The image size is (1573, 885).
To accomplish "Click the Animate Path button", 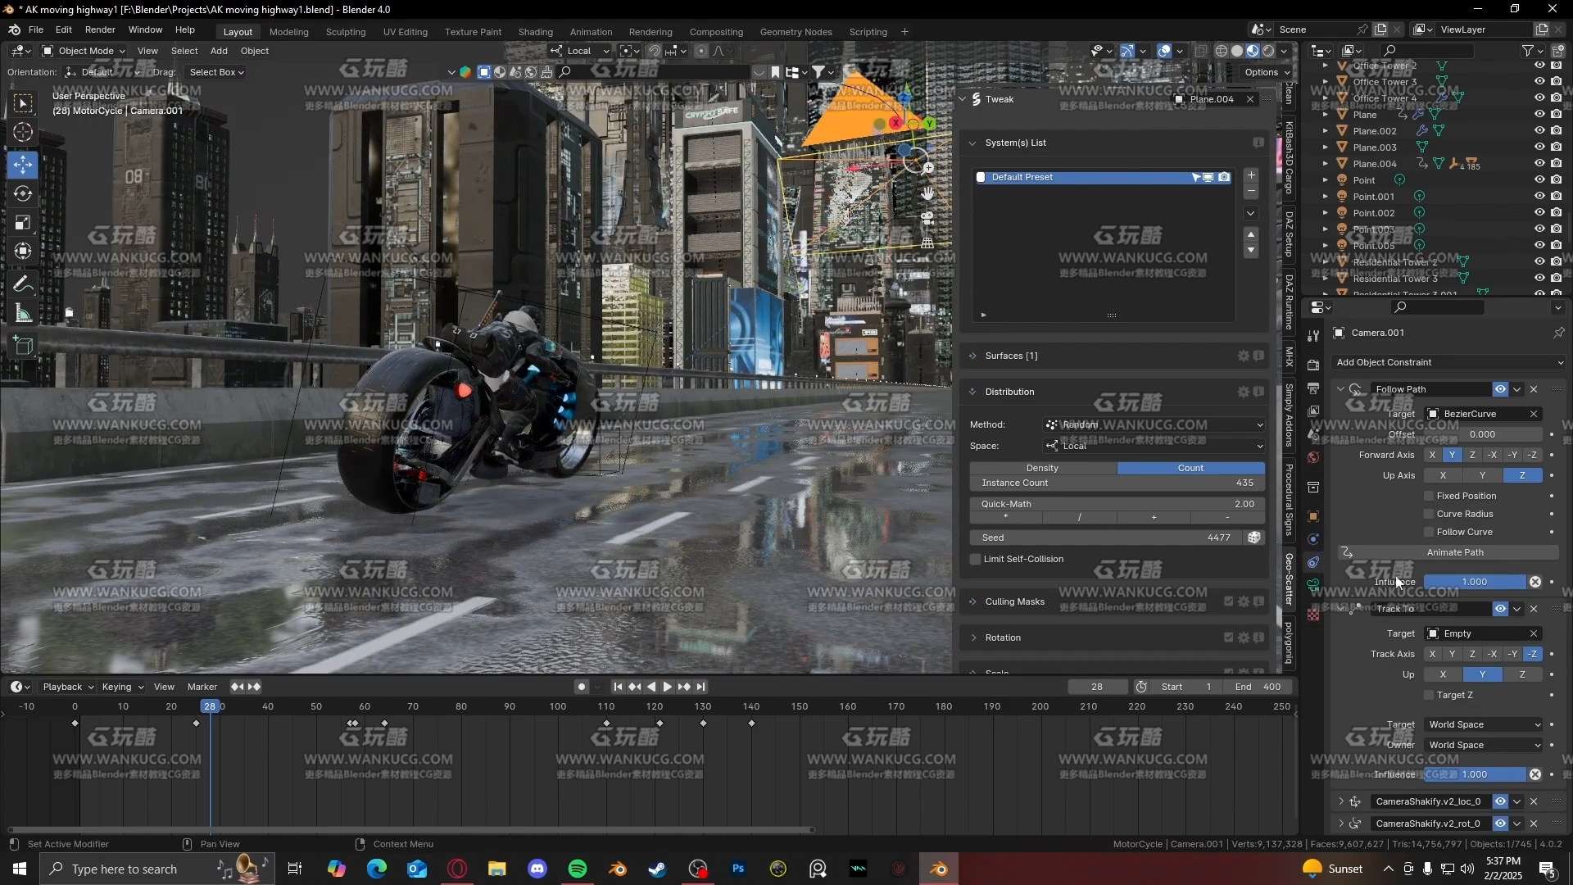I will point(1455,552).
